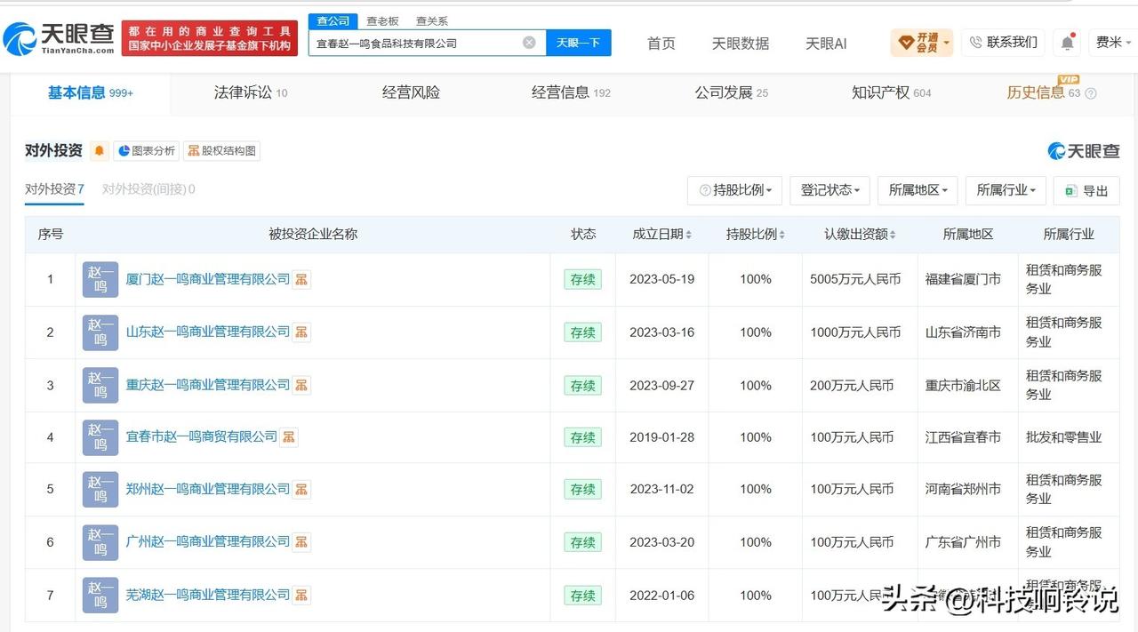
Task: Open 山东赵一鸣商业管理有限公司 company link
Action: [208, 332]
